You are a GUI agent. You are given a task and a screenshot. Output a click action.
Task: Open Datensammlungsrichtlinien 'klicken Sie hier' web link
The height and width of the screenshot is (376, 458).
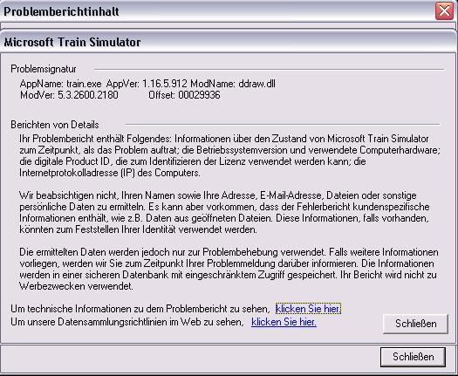284,322
